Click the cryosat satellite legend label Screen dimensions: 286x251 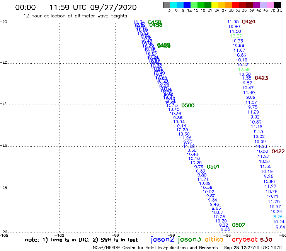point(245,240)
